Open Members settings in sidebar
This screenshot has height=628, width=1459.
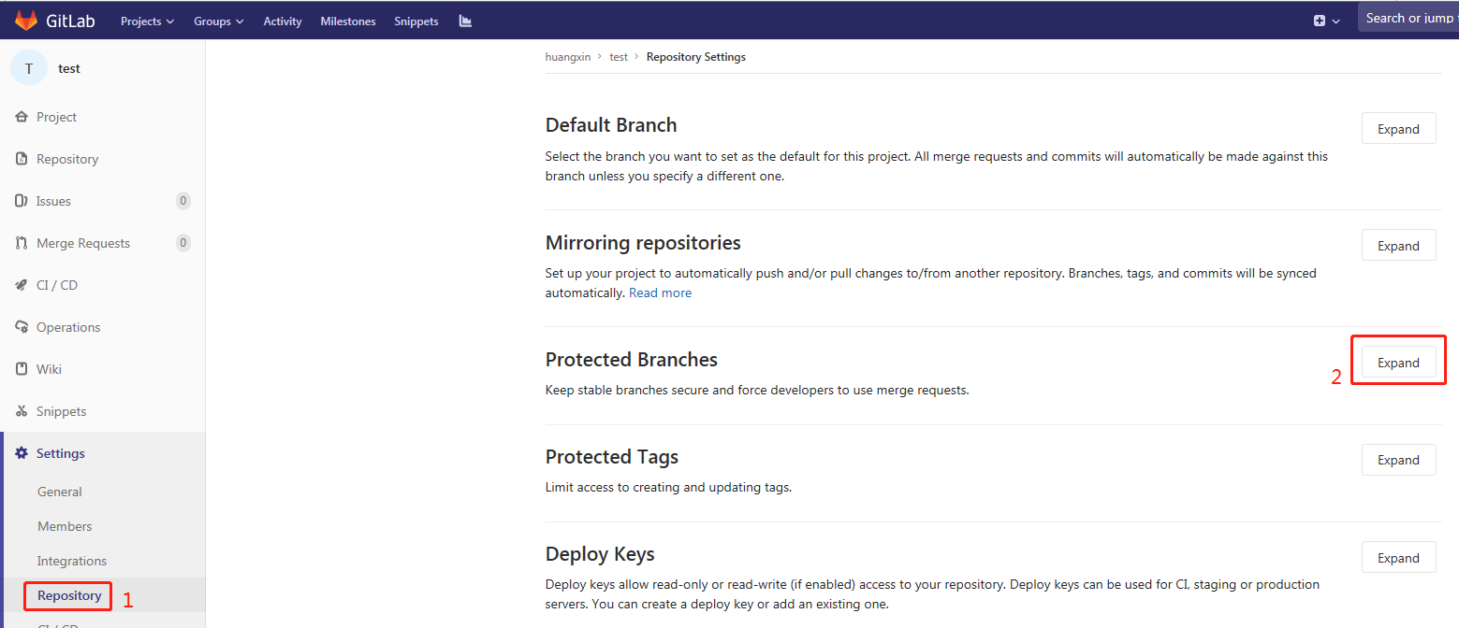(65, 526)
